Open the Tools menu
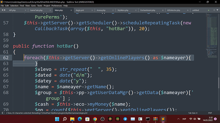Viewport: 220px width, 123px height. coord(40,6)
